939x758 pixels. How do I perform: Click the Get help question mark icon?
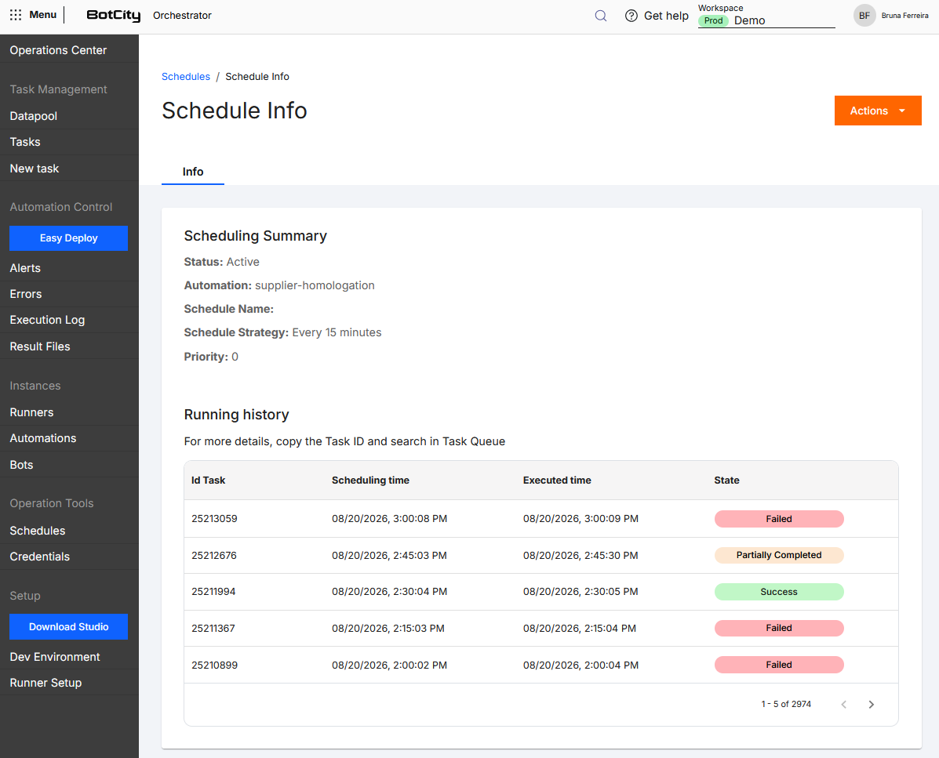tap(631, 16)
